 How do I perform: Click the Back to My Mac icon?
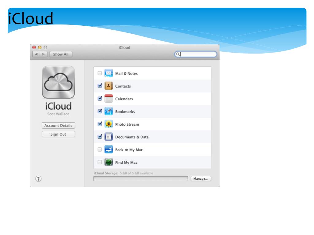(x=109, y=149)
